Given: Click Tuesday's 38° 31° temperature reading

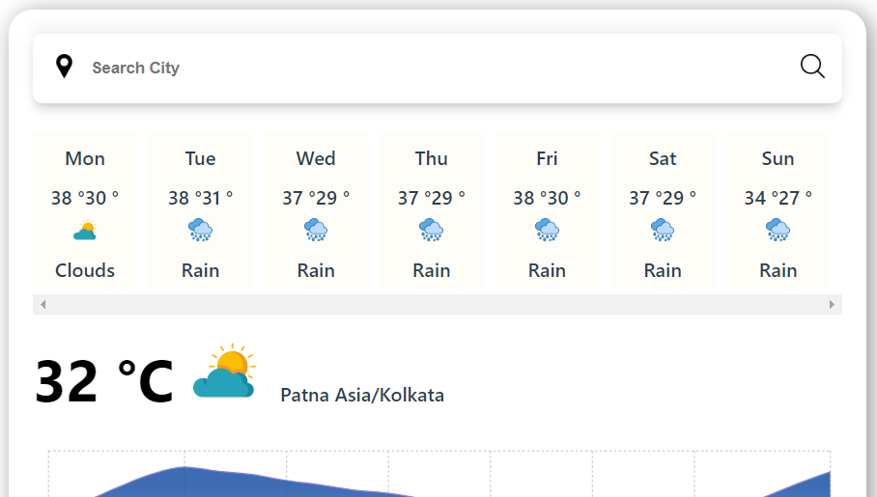Looking at the screenshot, I should tap(200, 198).
